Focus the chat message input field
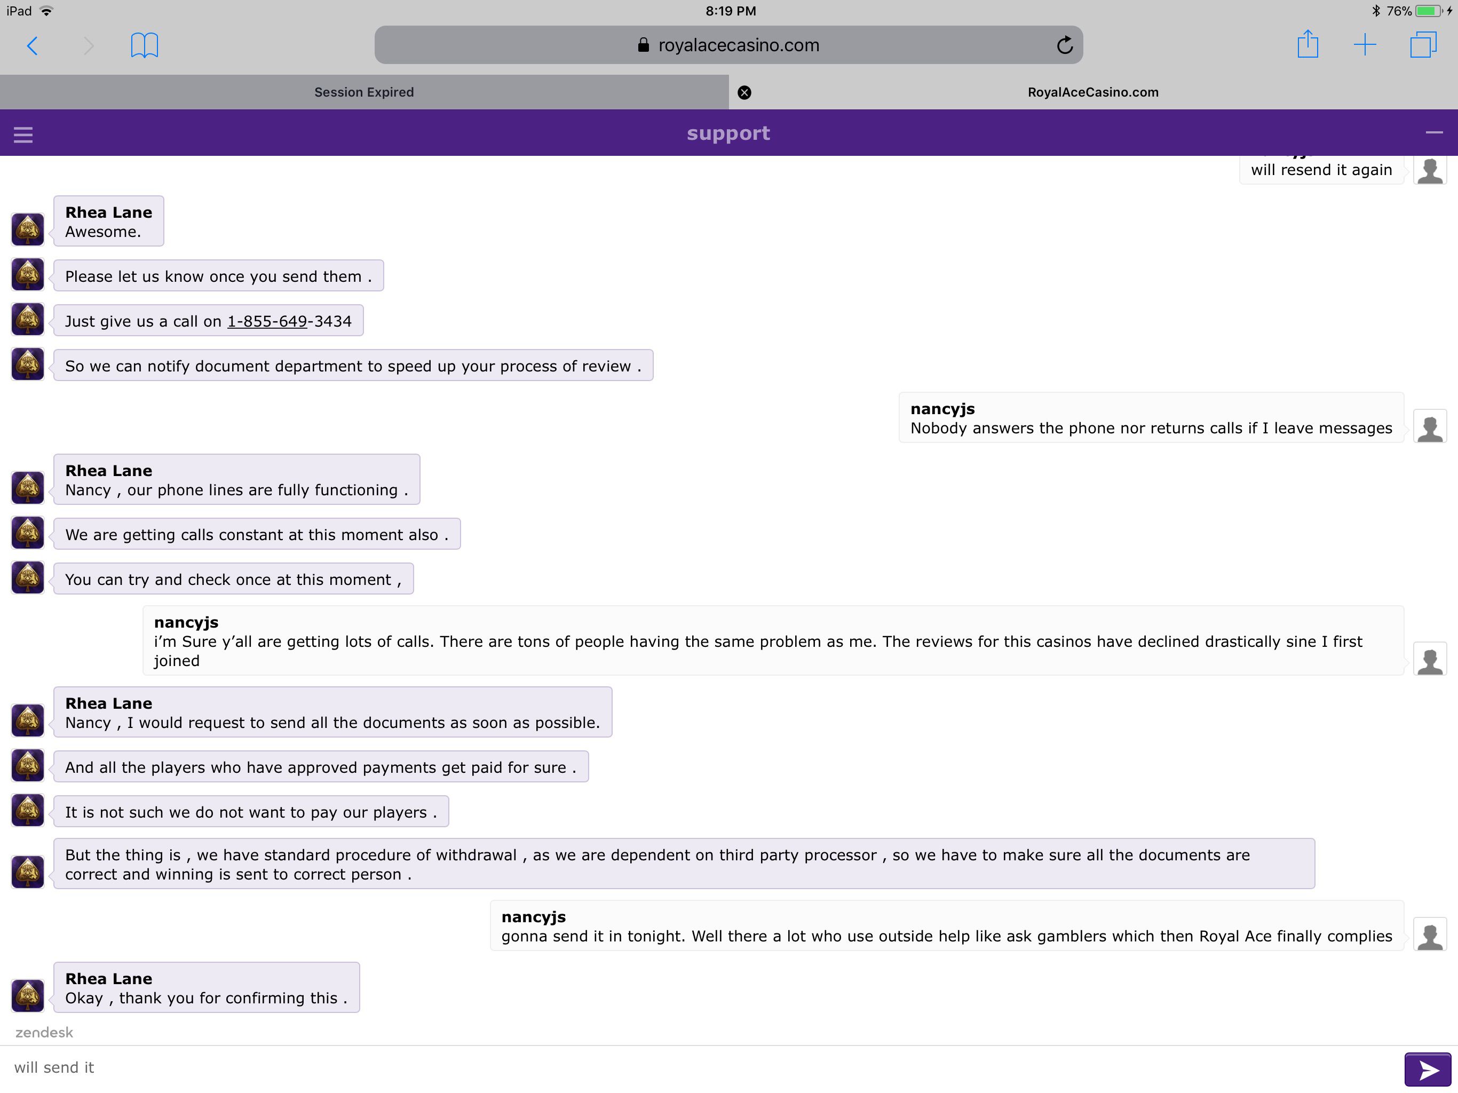Viewport: 1458px width, 1093px height. (702, 1068)
